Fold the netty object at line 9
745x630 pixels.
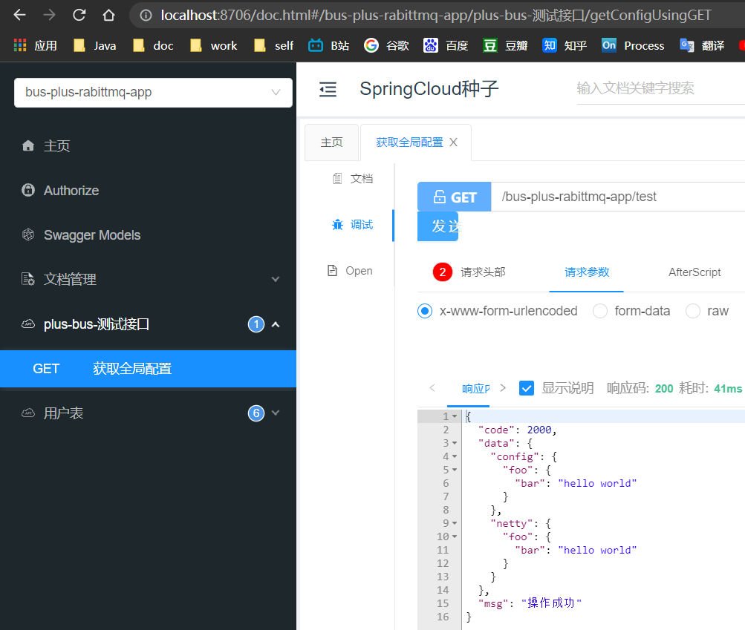(x=455, y=523)
